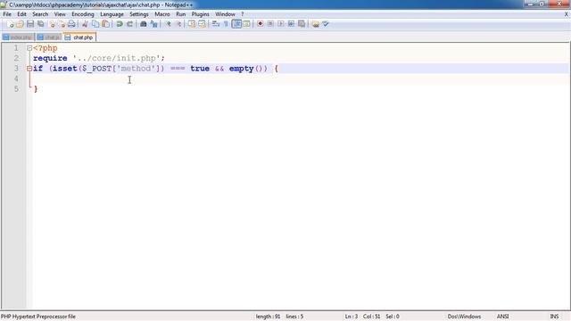Toggle word wrap toolbar button

point(216,24)
